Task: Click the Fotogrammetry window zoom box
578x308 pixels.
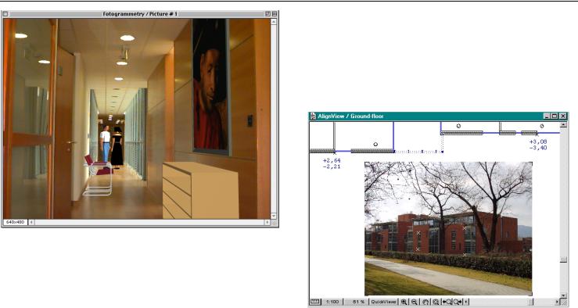Action: click(268, 14)
